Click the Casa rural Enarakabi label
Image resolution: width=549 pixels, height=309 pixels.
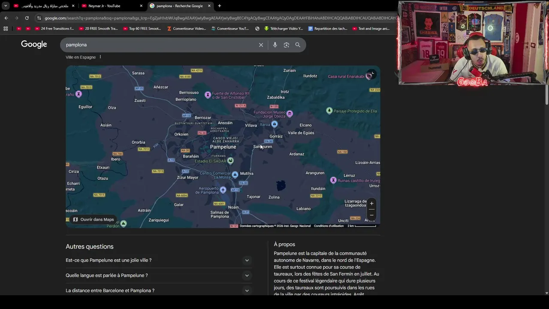pos(346,76)
